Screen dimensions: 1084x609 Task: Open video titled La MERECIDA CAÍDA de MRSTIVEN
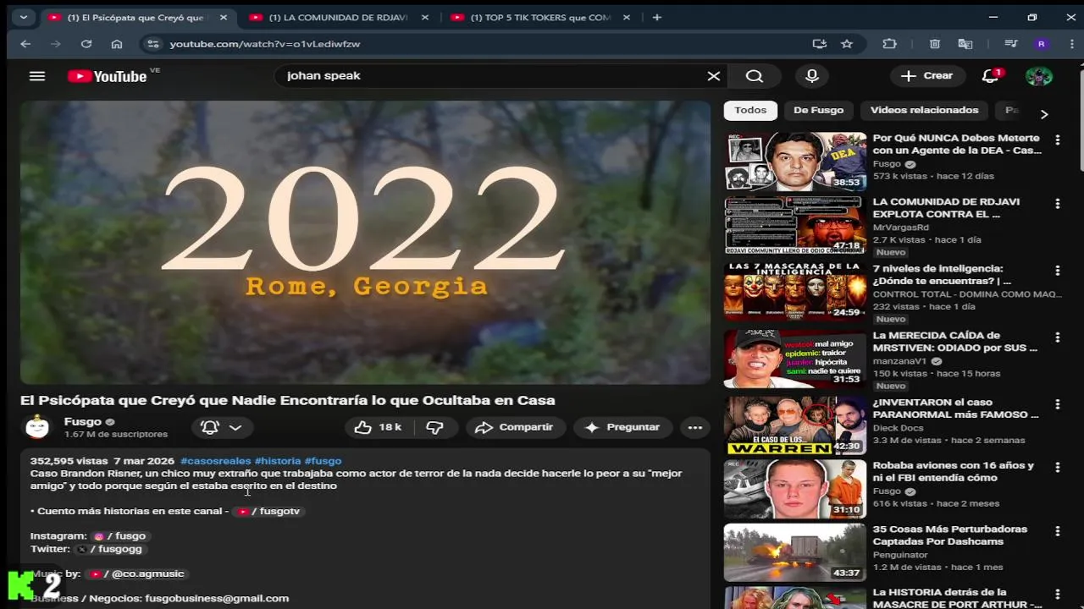tap(955, 342)
